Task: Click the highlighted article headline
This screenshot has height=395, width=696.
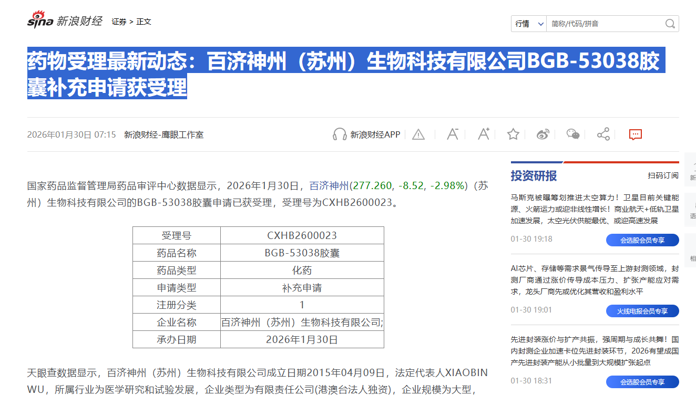Action: (x=346, y=74)
